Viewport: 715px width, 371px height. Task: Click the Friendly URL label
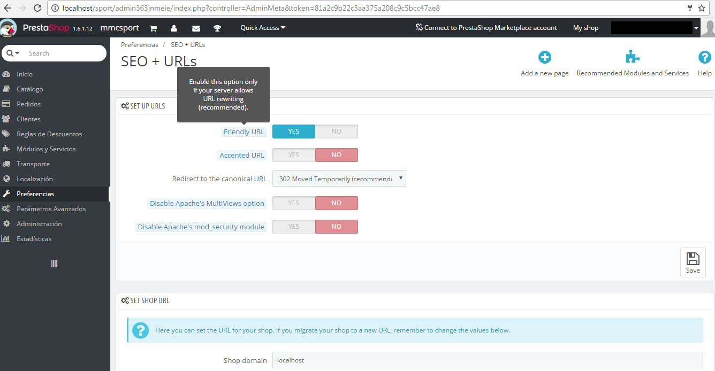pos(244,132)
